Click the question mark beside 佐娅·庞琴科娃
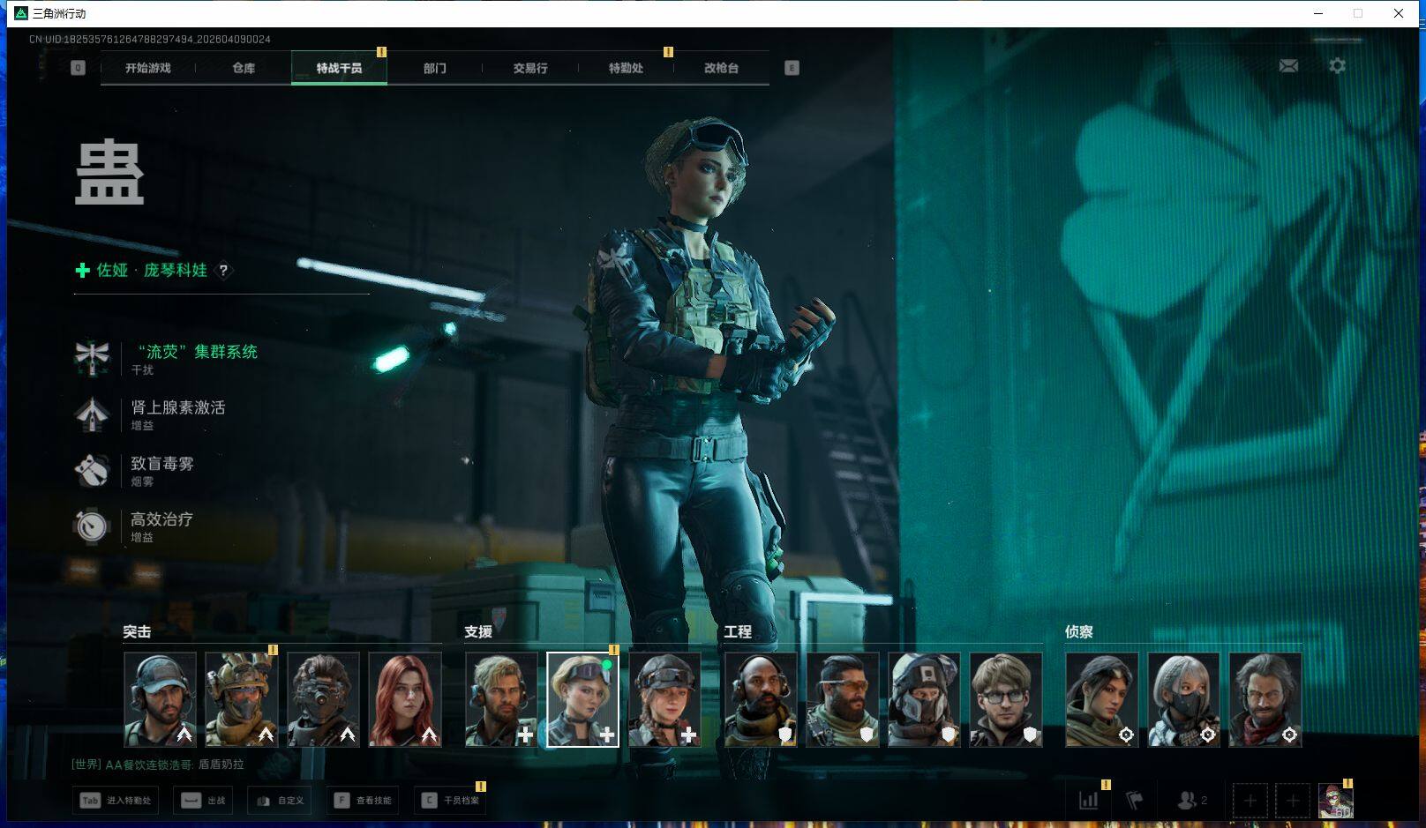This screenshot has width=1426, height=828. [224, 271]
